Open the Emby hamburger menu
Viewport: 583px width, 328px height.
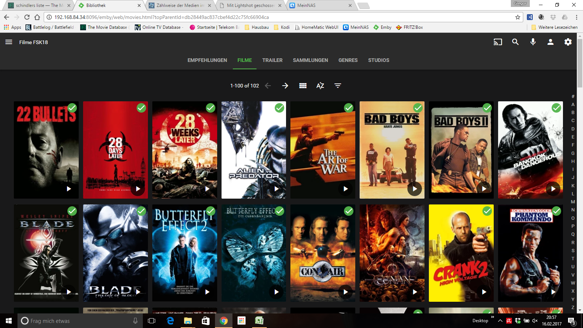pyautogui.click(x=9, y=42)
